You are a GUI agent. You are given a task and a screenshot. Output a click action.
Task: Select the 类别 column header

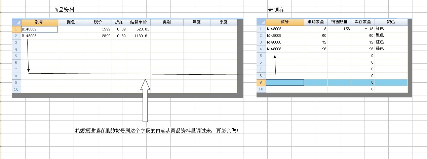click(167, 22)
